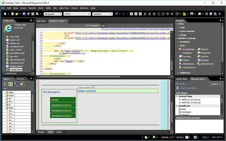
Task: Collapse the sample.css styles section
Action: [177, 106]
